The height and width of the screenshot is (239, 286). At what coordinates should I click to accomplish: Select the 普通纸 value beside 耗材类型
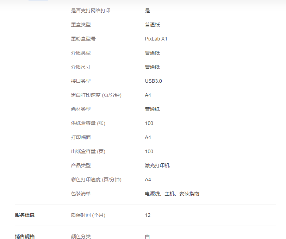click(x=152, y=109)
